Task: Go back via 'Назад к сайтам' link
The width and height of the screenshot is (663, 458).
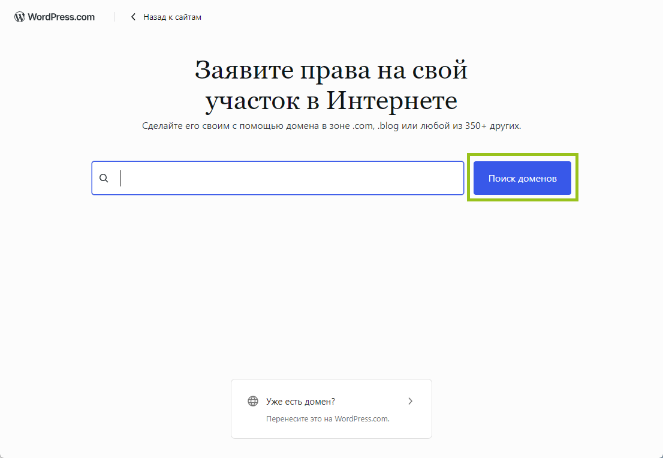Action: point(165,17)
